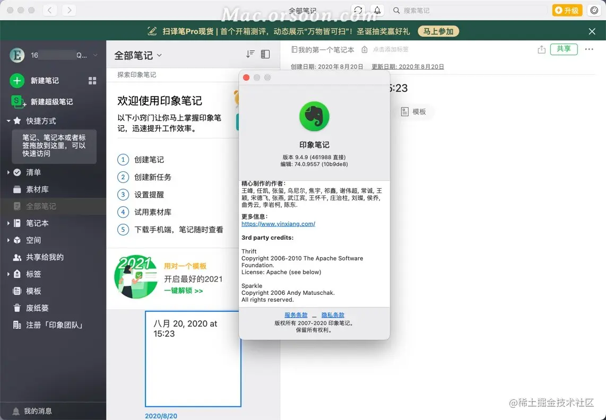Open the 服务条款 terms link

(x=296, y=315)
